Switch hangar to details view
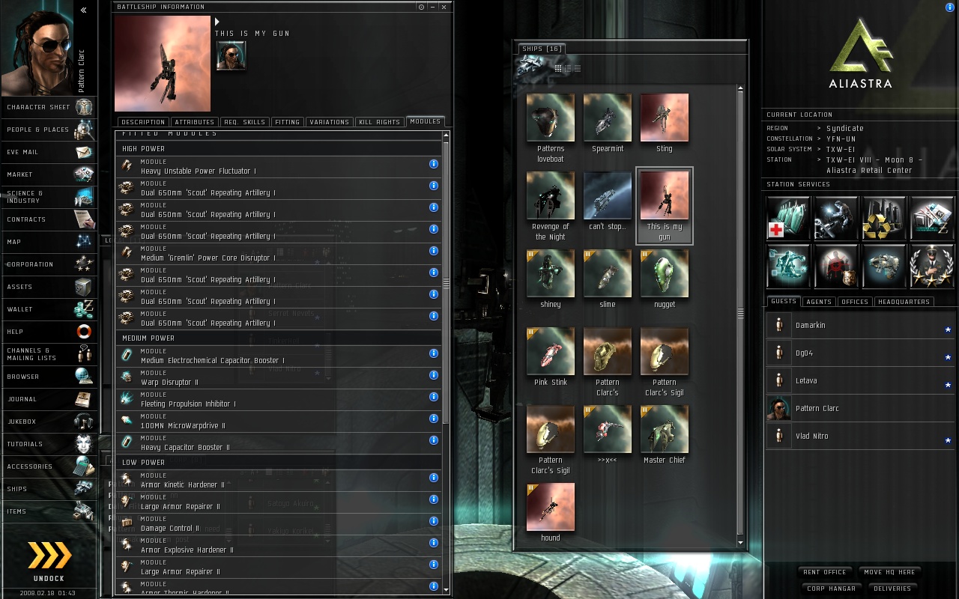Viewport: 959px width, 599px height. point(567,68)
